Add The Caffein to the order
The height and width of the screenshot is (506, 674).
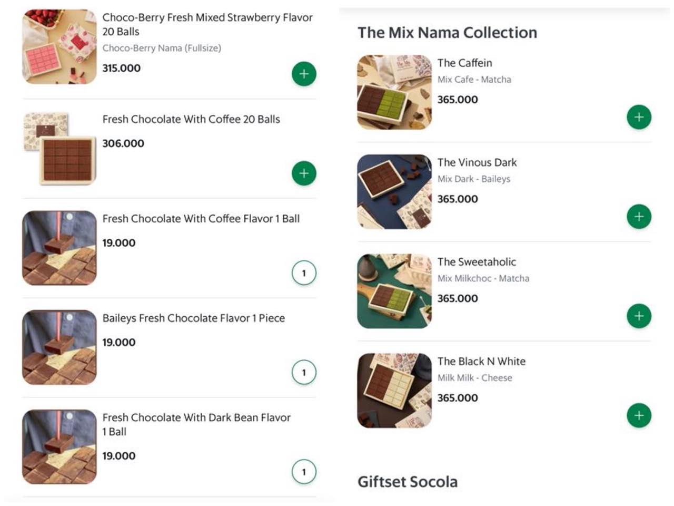[x=638, y=116]
